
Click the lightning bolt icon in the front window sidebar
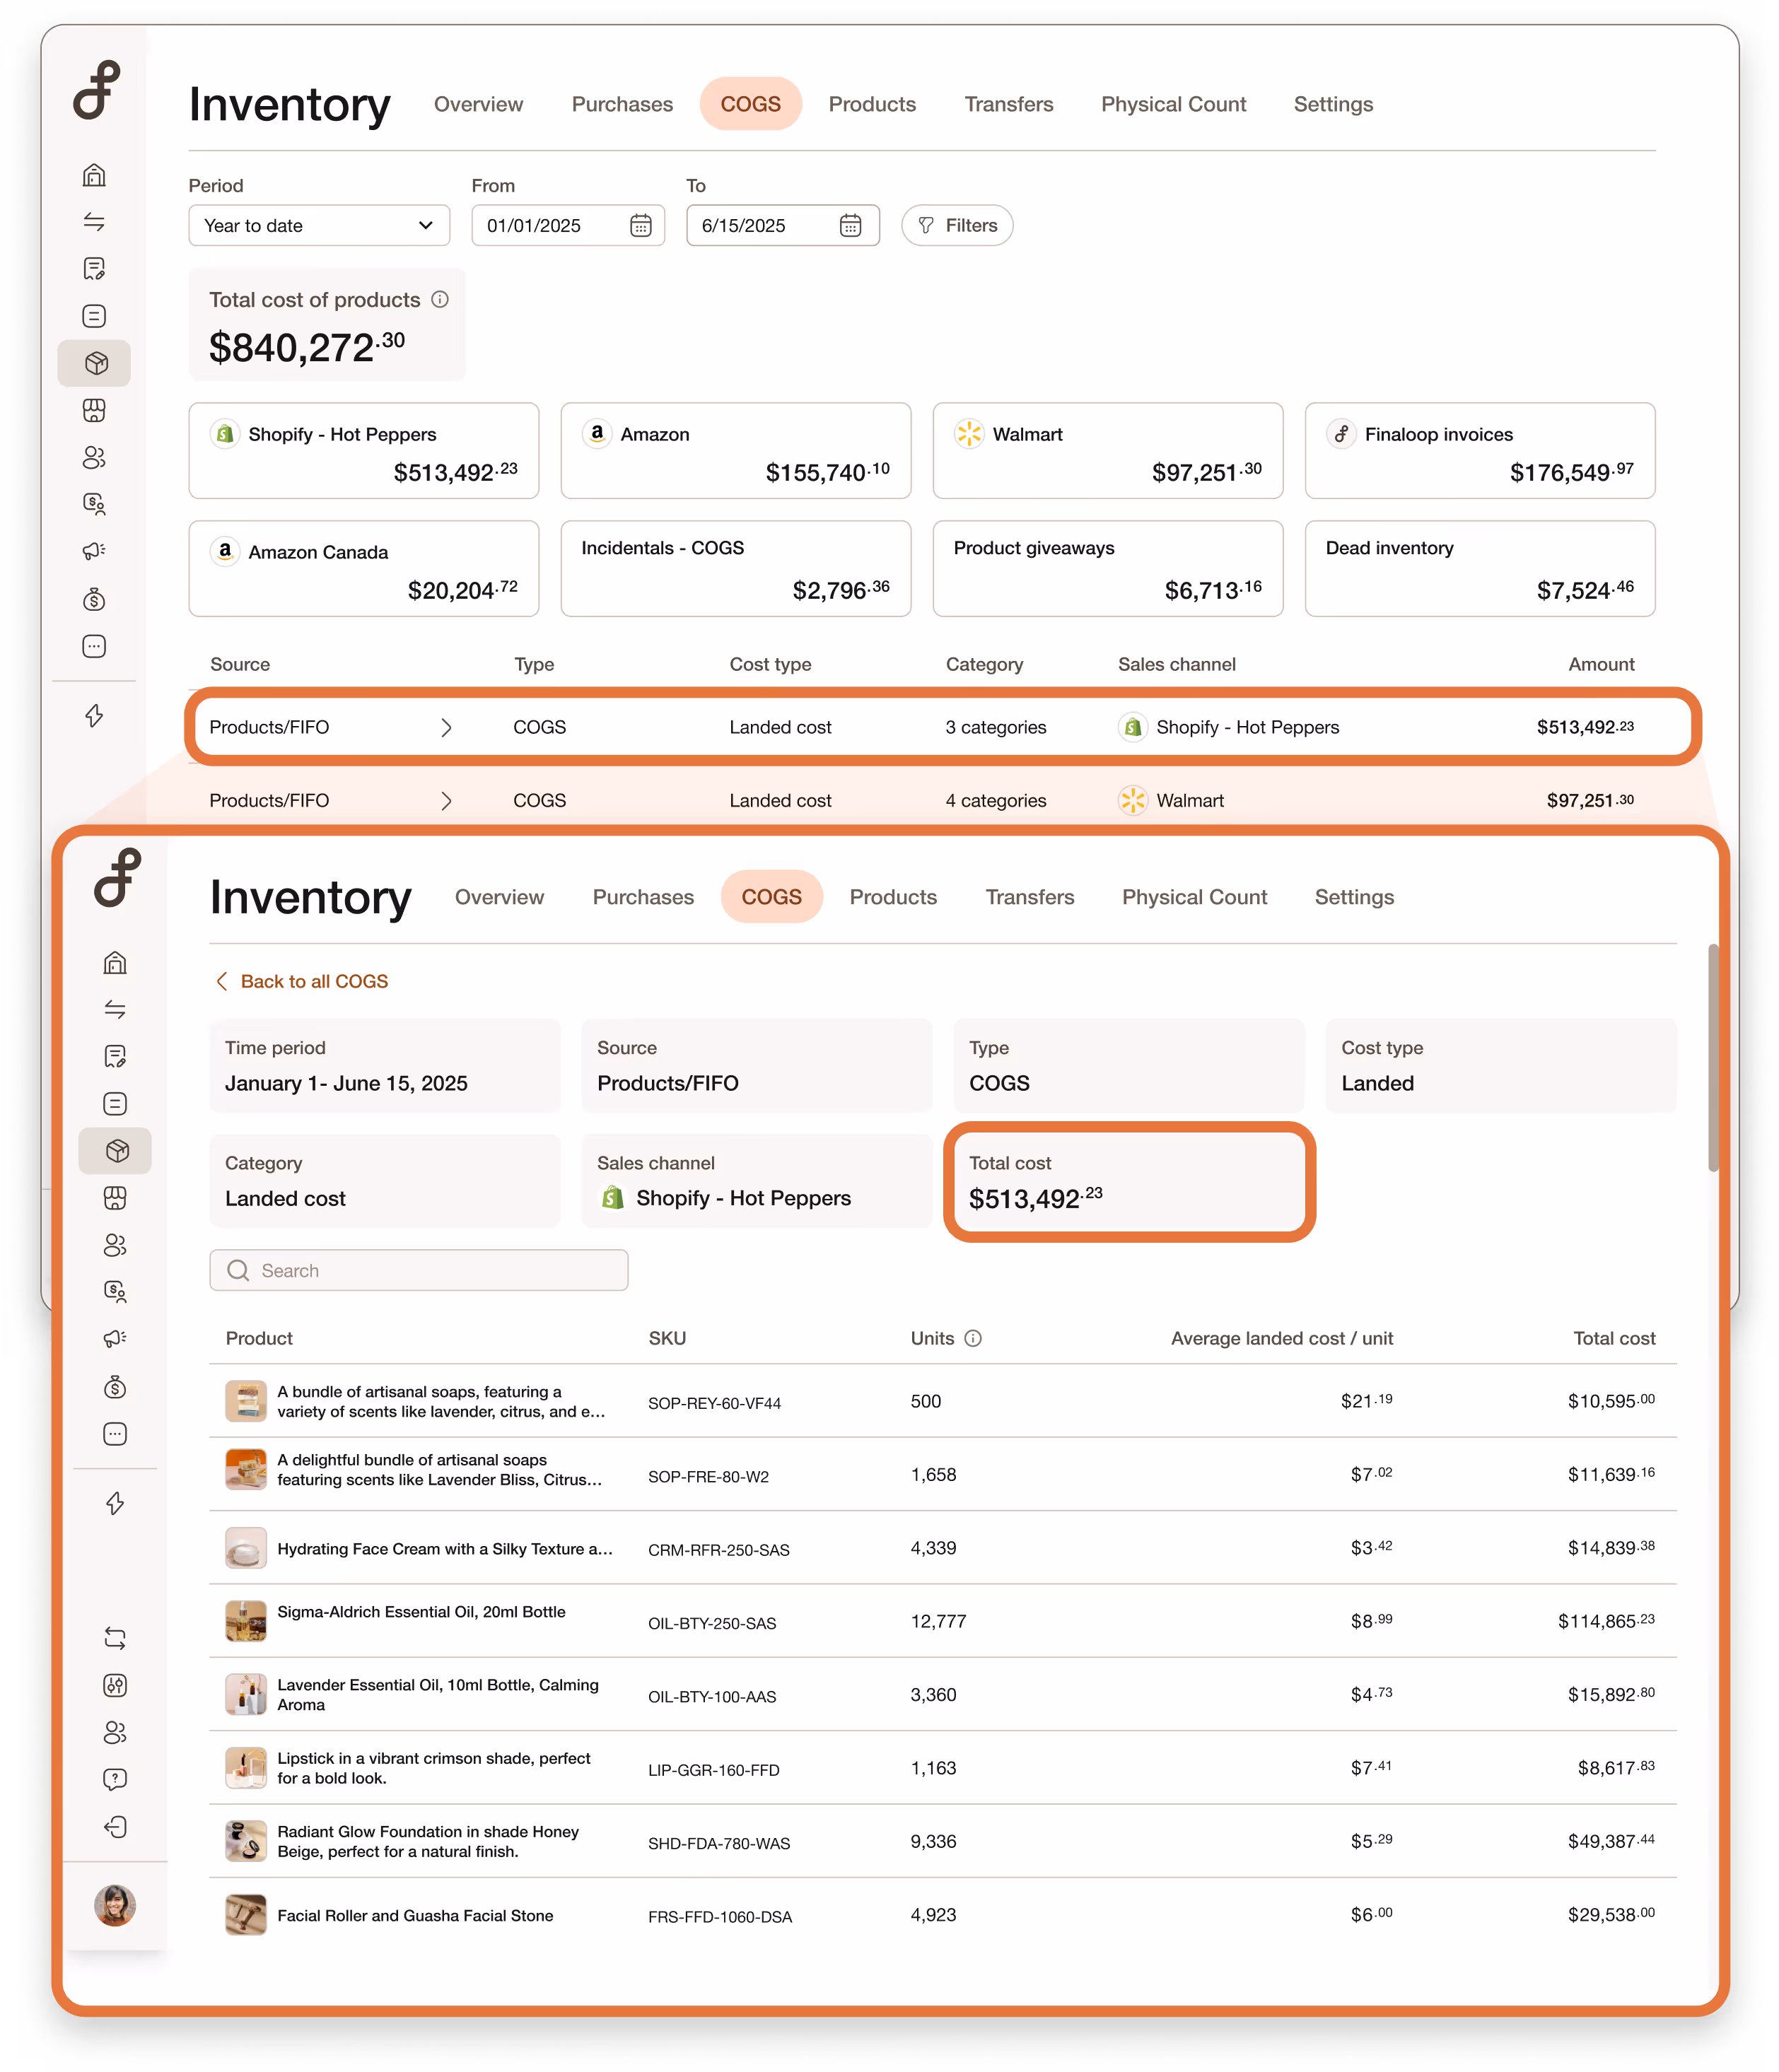coord(115,1503)
